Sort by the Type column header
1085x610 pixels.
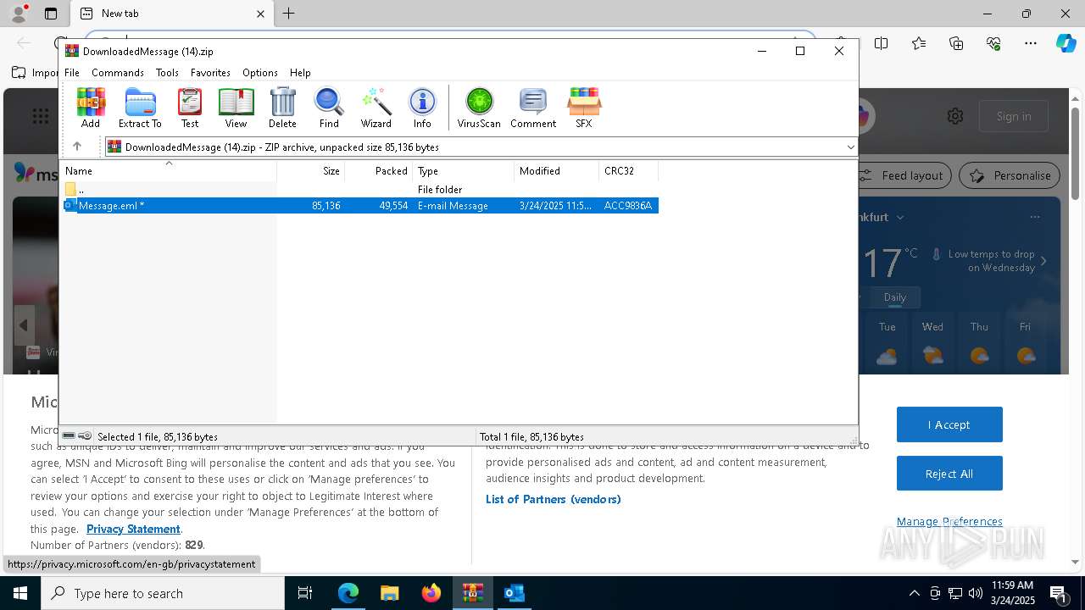(464, 170)
